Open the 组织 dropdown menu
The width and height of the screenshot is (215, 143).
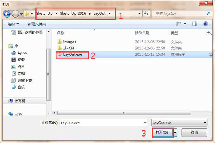click(13, 24)
